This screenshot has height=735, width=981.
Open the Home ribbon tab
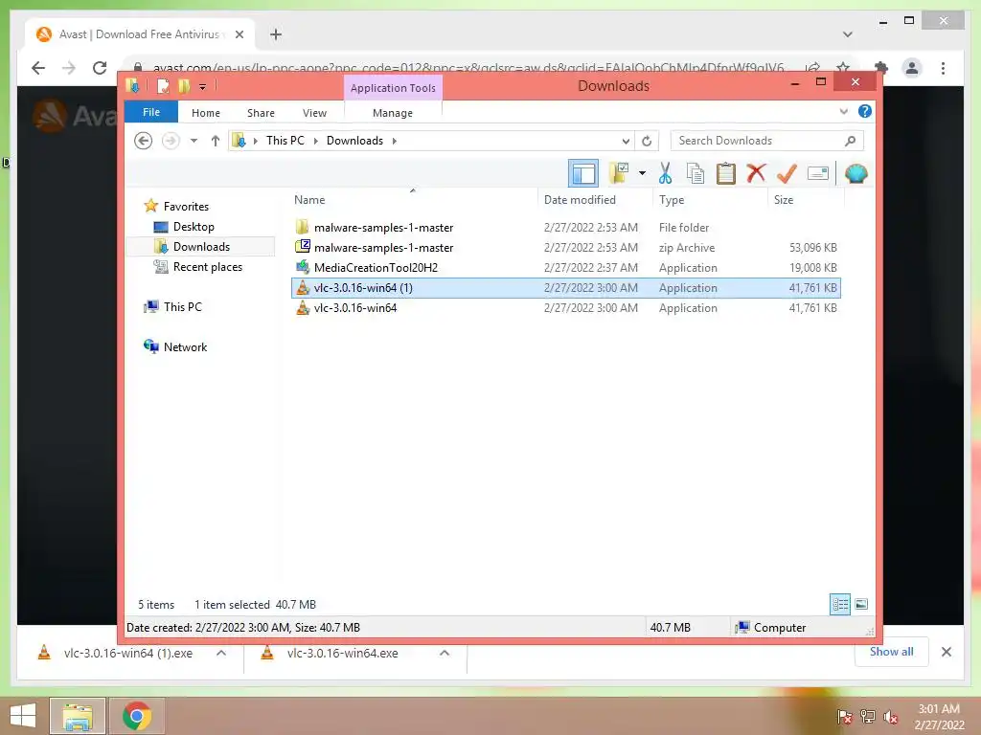pyautogui.click(x=206, y=113)
